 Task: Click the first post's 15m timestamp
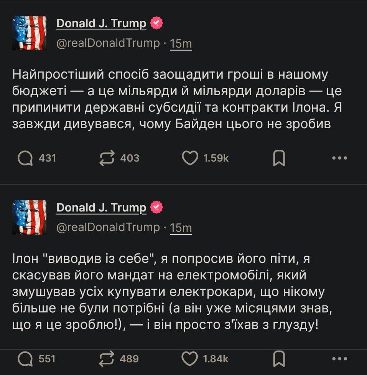point(181,44)
